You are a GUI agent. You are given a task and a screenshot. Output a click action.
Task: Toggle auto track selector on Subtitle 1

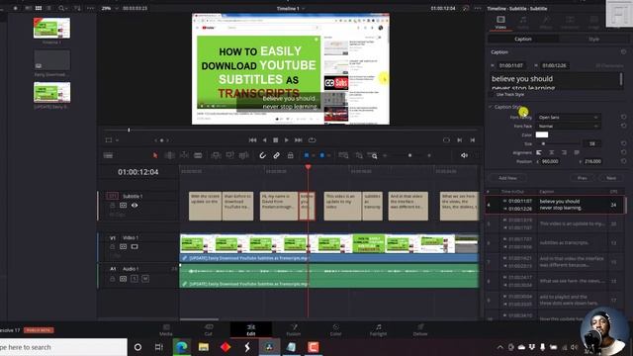tap(123, 206)
